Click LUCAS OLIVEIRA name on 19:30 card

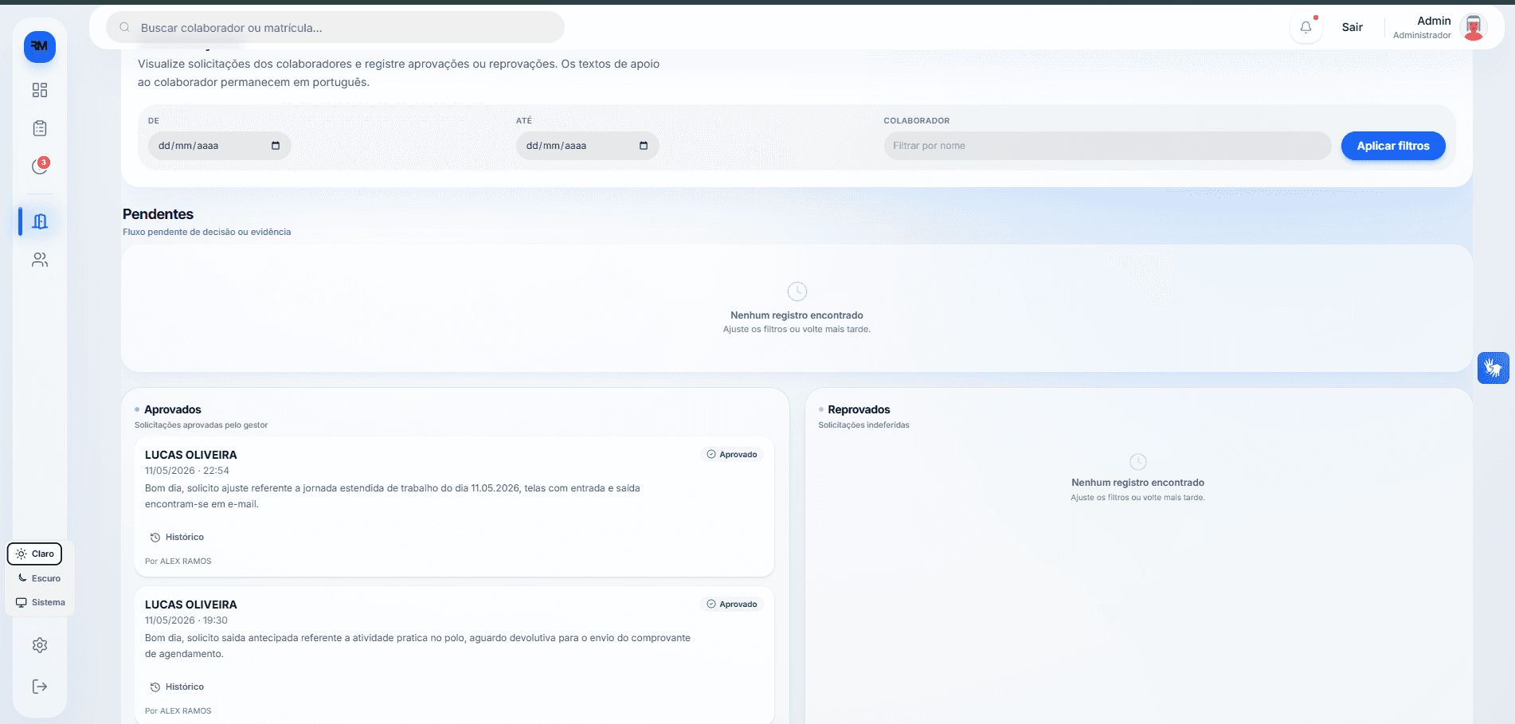coord(191,605)
